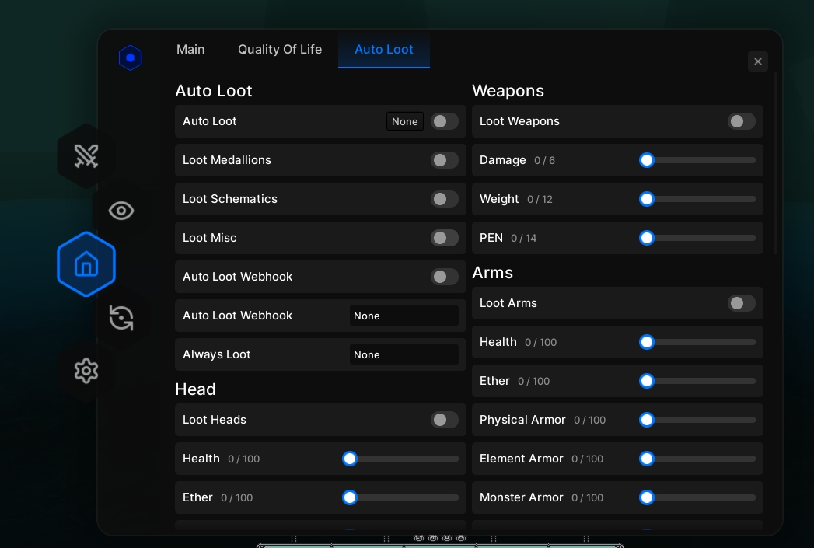814x548 pixels.
Task: Toggle Loot Medallions on
Action: 444,160
